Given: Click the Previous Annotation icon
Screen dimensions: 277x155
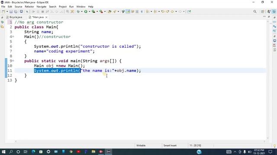Looking at the screenshot, I should pyautogui.click(x=155, y=12).
